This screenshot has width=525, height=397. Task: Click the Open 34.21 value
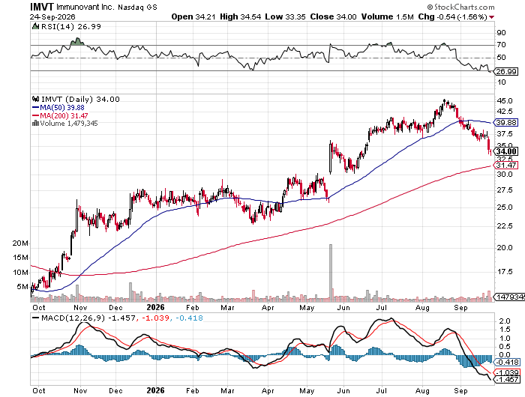pyautogui.click(x=193, y=16)
